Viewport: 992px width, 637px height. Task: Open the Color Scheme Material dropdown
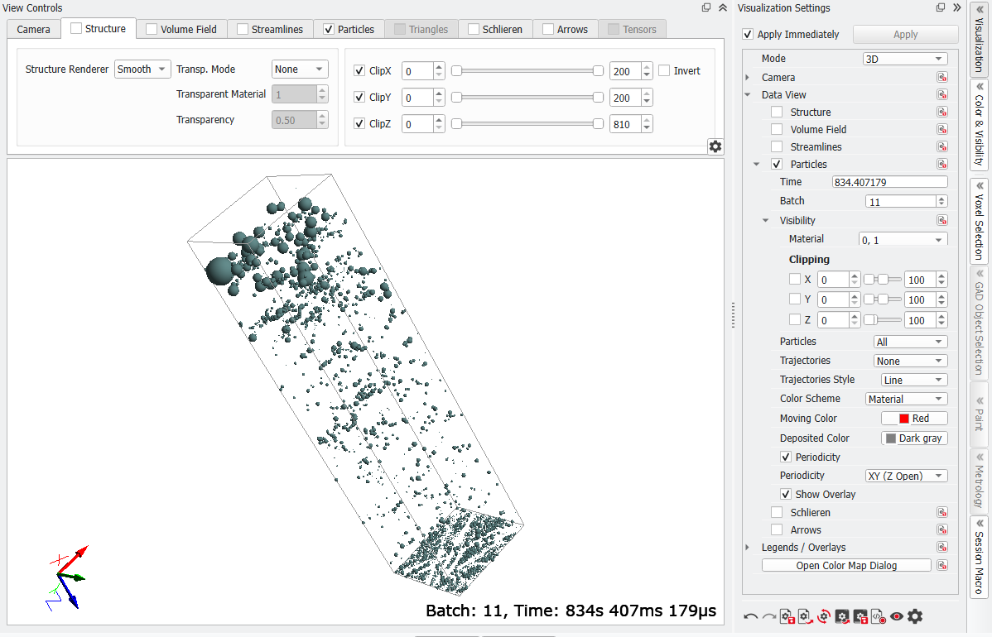coord(907,399)
